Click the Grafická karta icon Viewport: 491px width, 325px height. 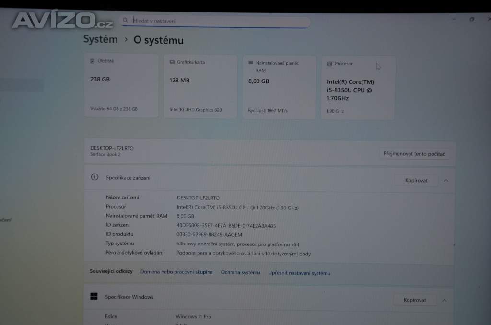click(172, 62)
